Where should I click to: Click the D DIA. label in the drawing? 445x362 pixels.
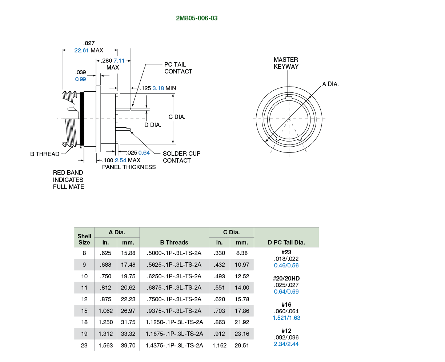click(x=153, y=125)
